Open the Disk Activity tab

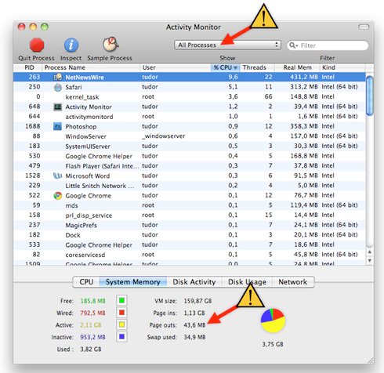click(194, 282)
